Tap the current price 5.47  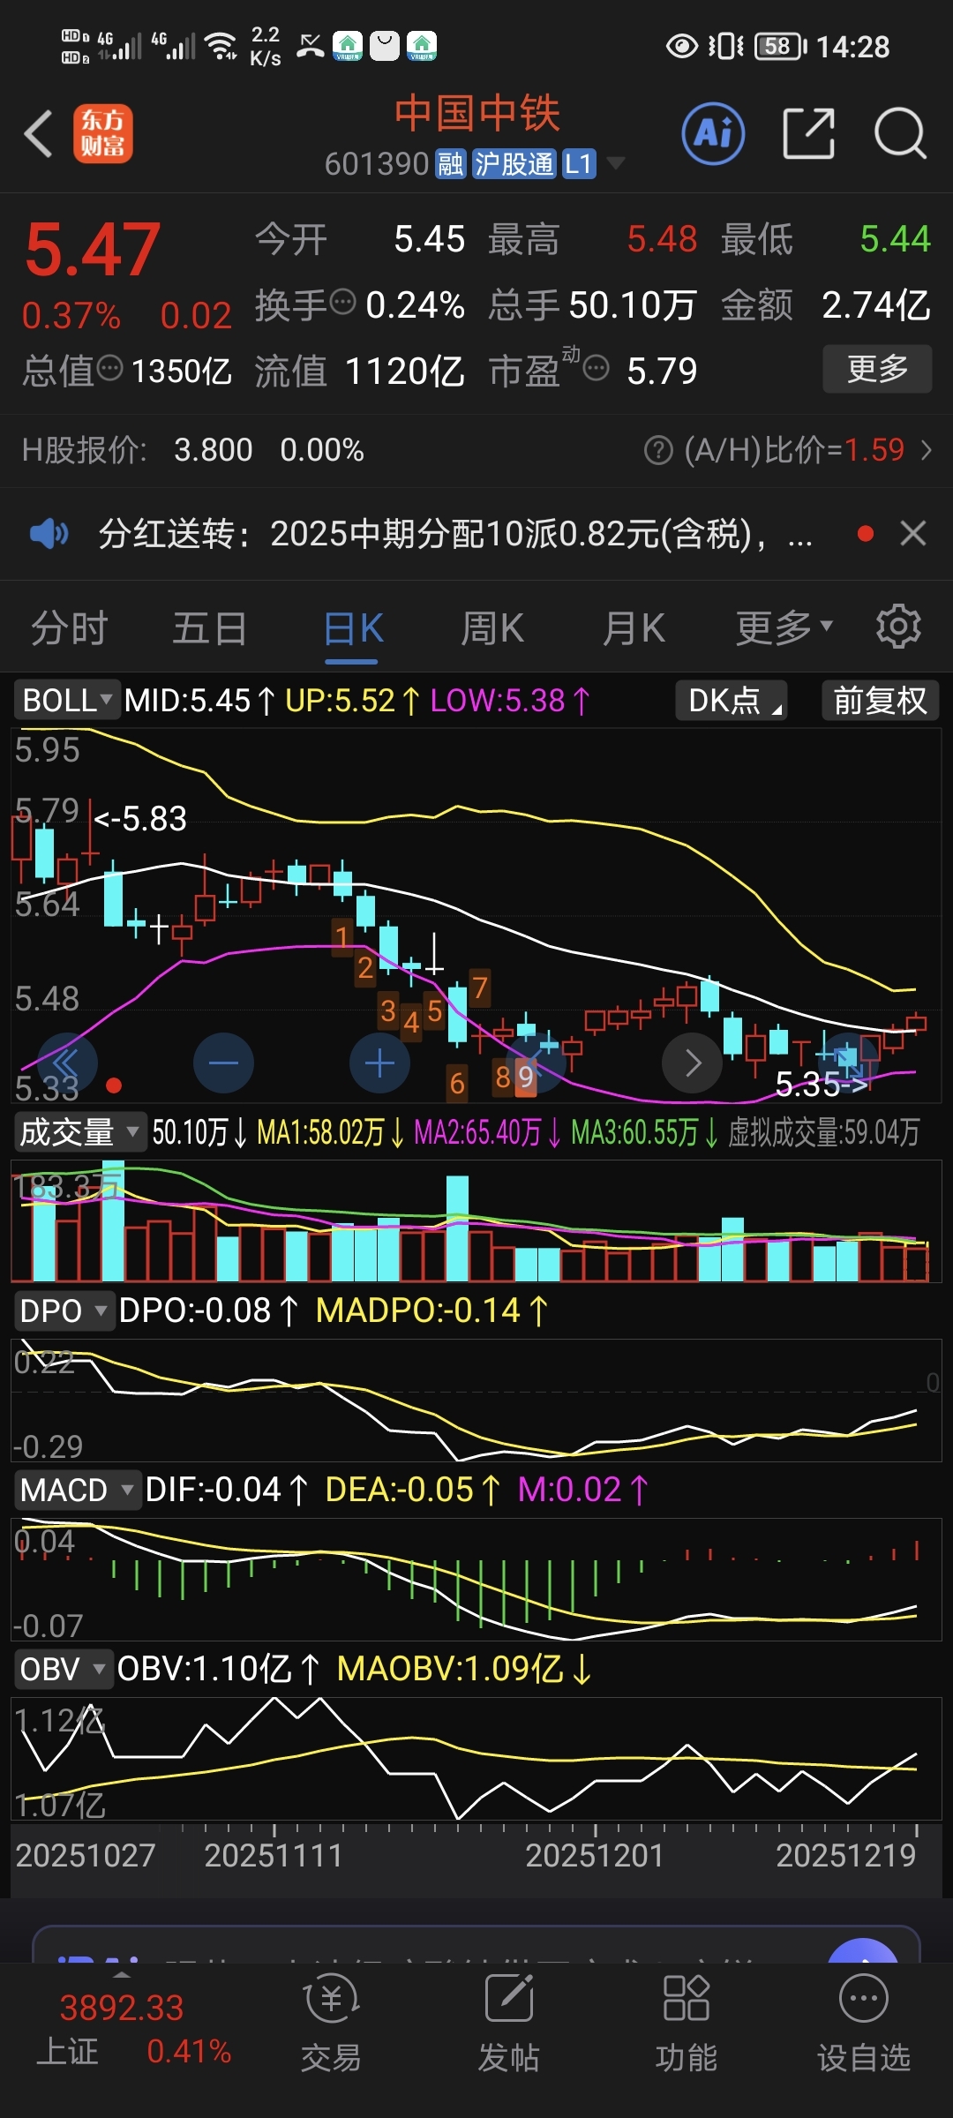click(x=94, y=250)
